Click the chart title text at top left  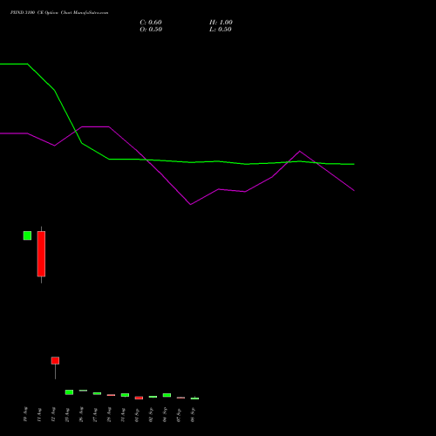(x=59, y=13)
